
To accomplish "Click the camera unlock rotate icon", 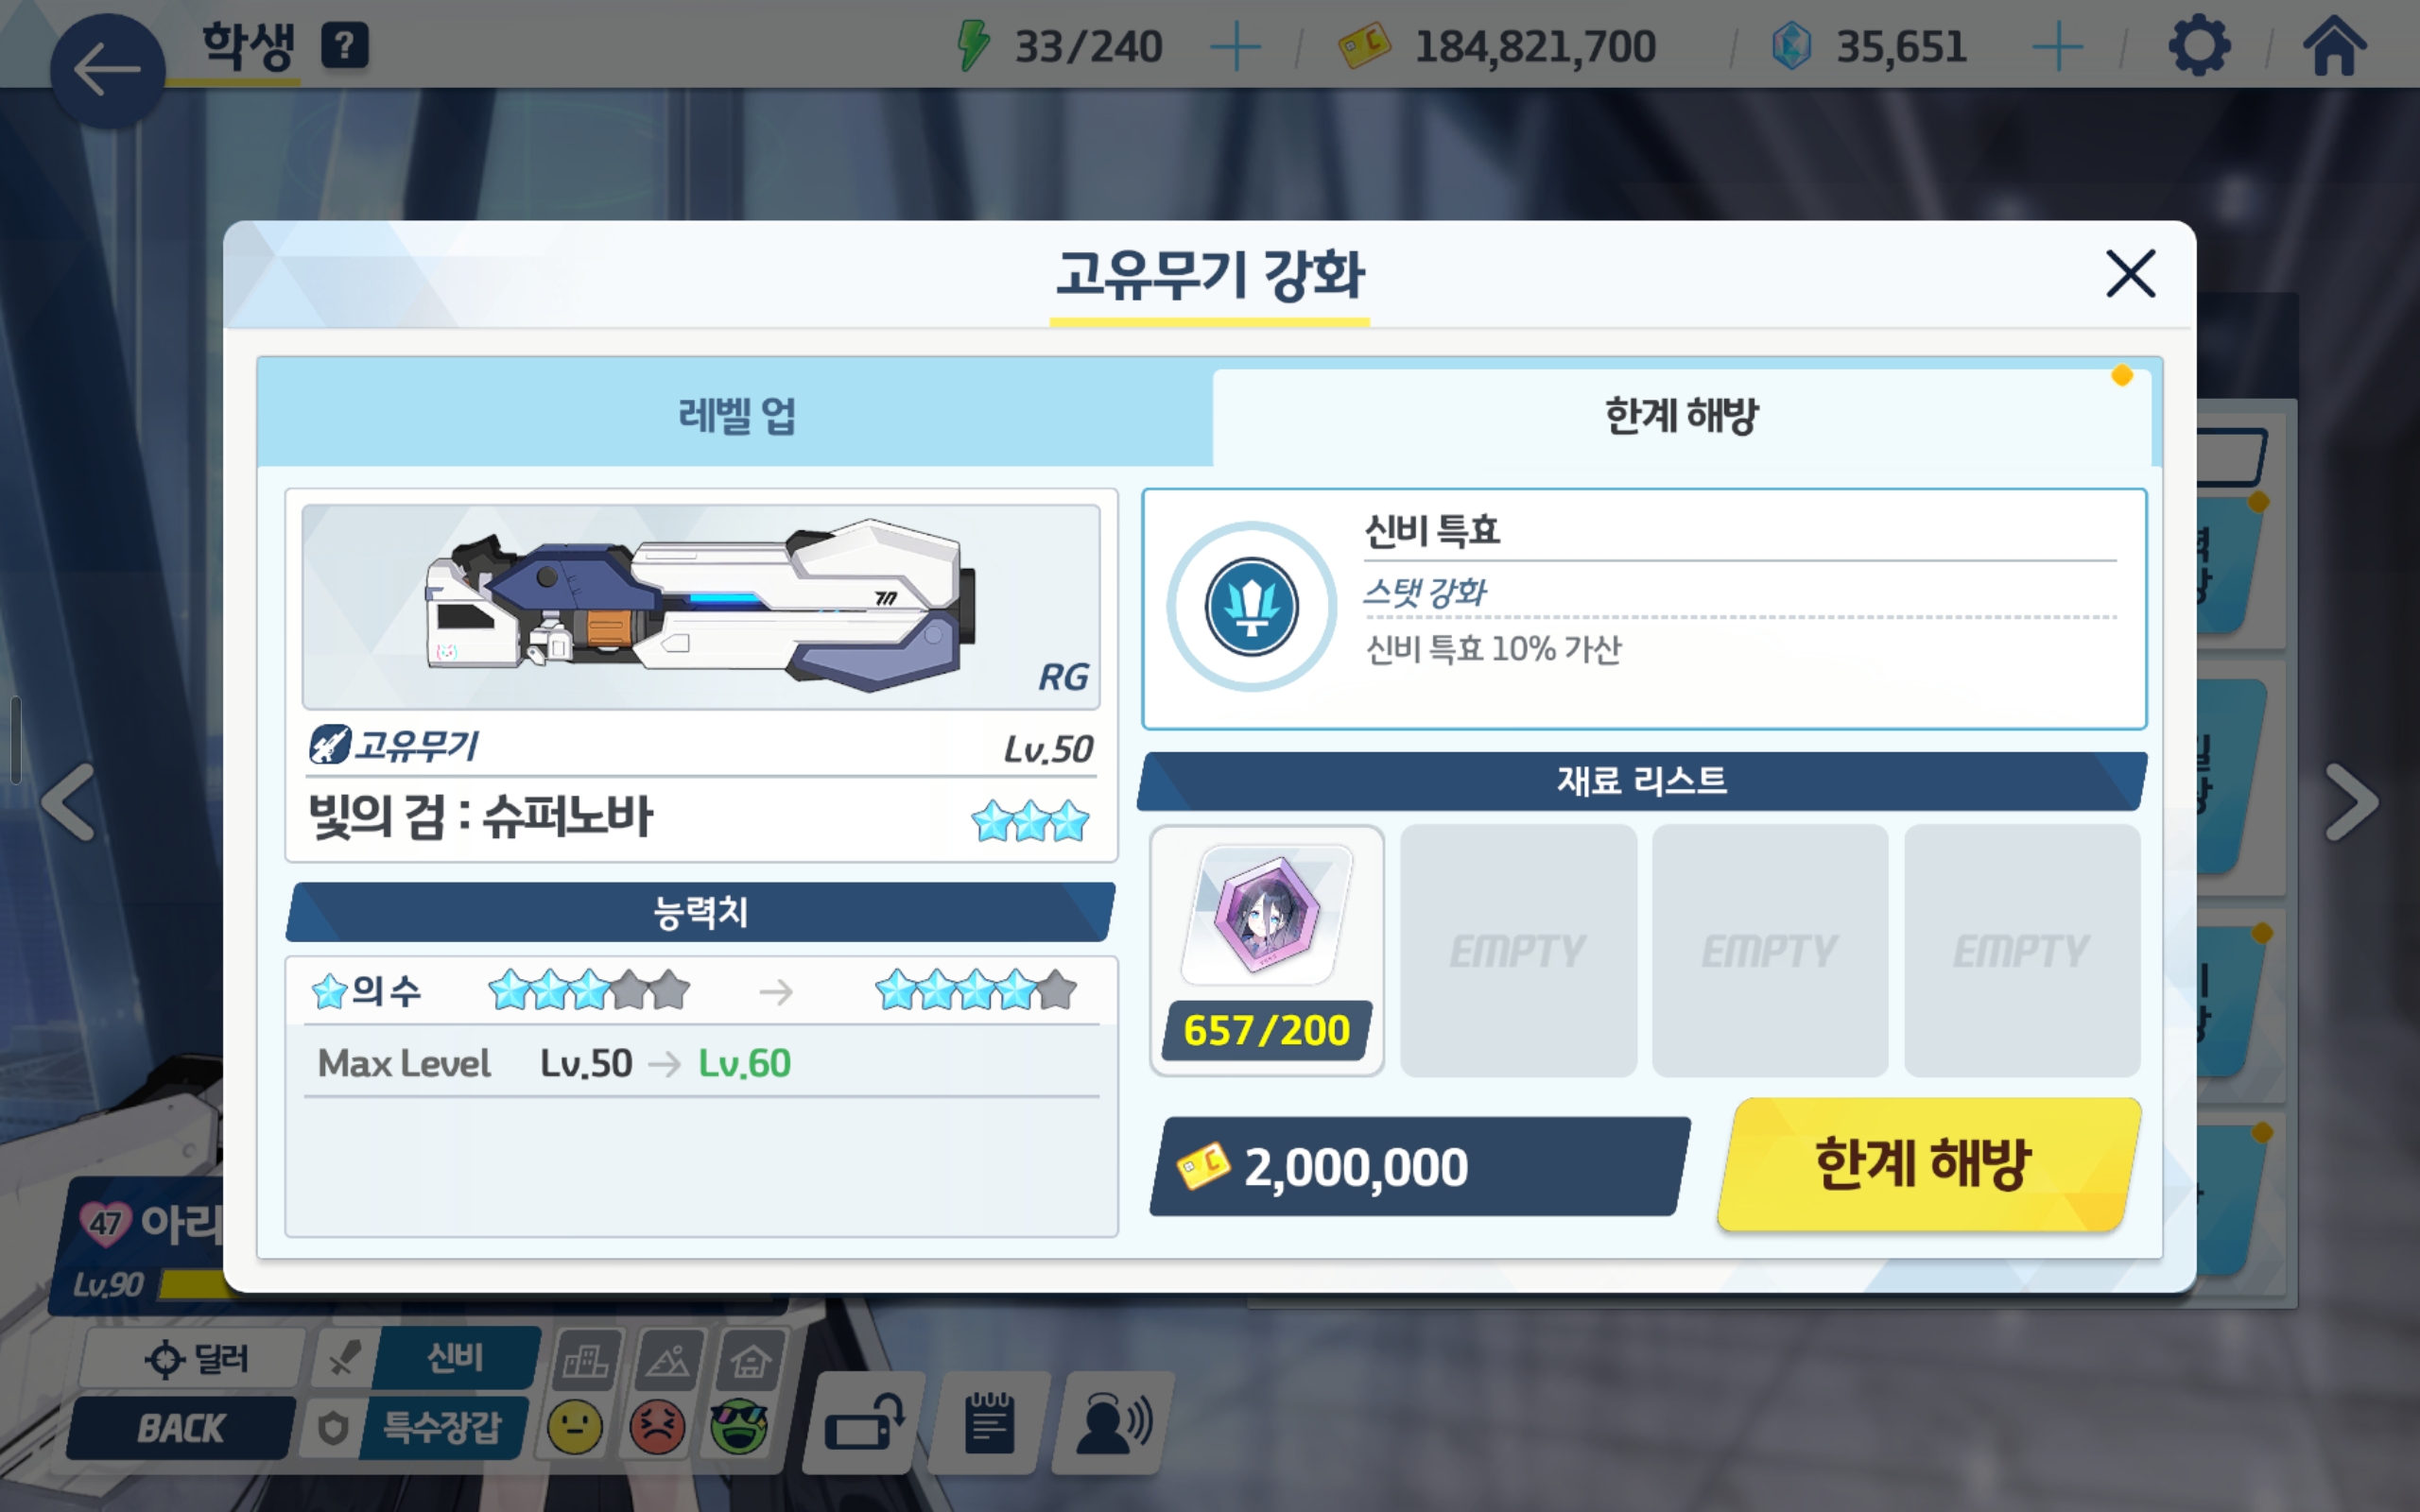I will [864, 1423].
